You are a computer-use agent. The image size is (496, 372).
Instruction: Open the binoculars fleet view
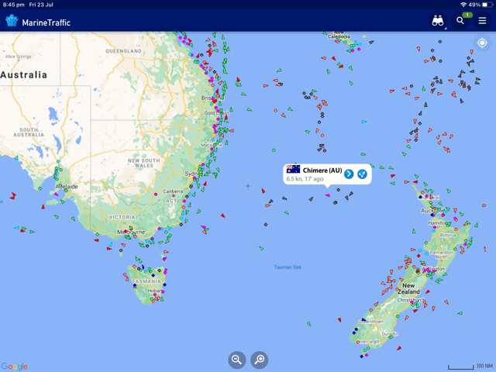pos(438,22)
